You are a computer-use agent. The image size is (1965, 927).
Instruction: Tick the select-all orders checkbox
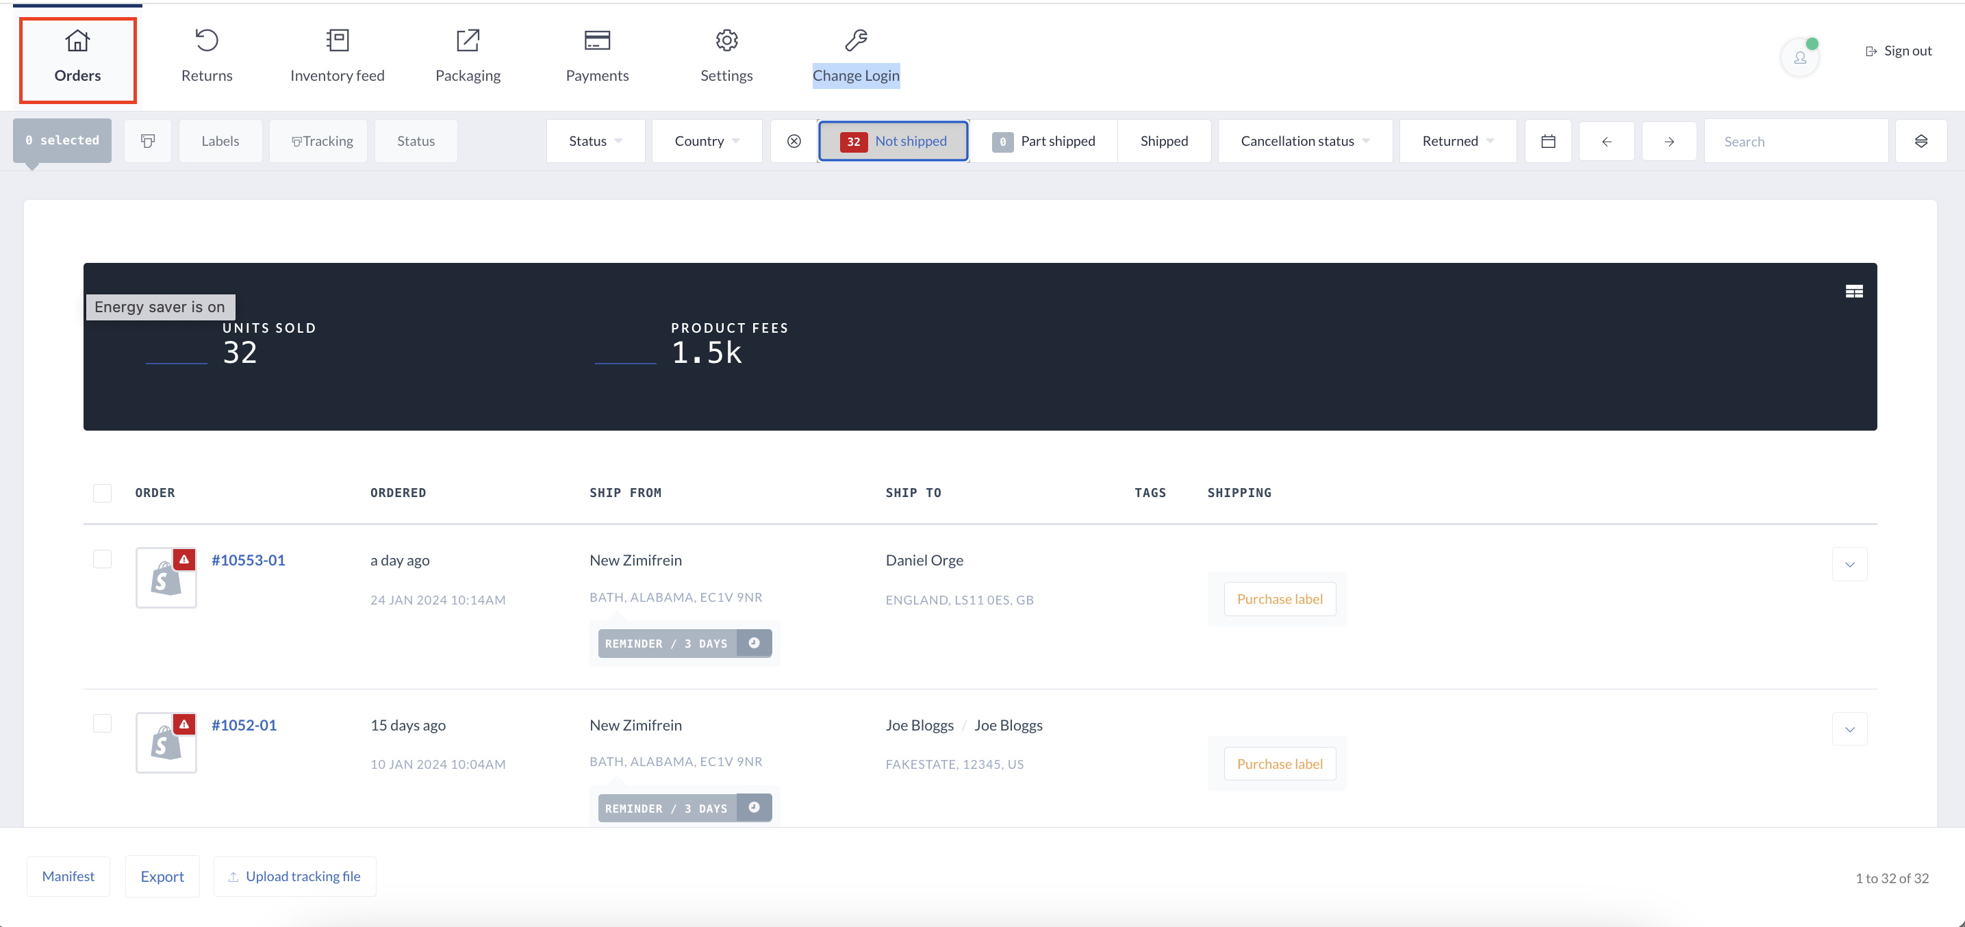pos(102,493)
